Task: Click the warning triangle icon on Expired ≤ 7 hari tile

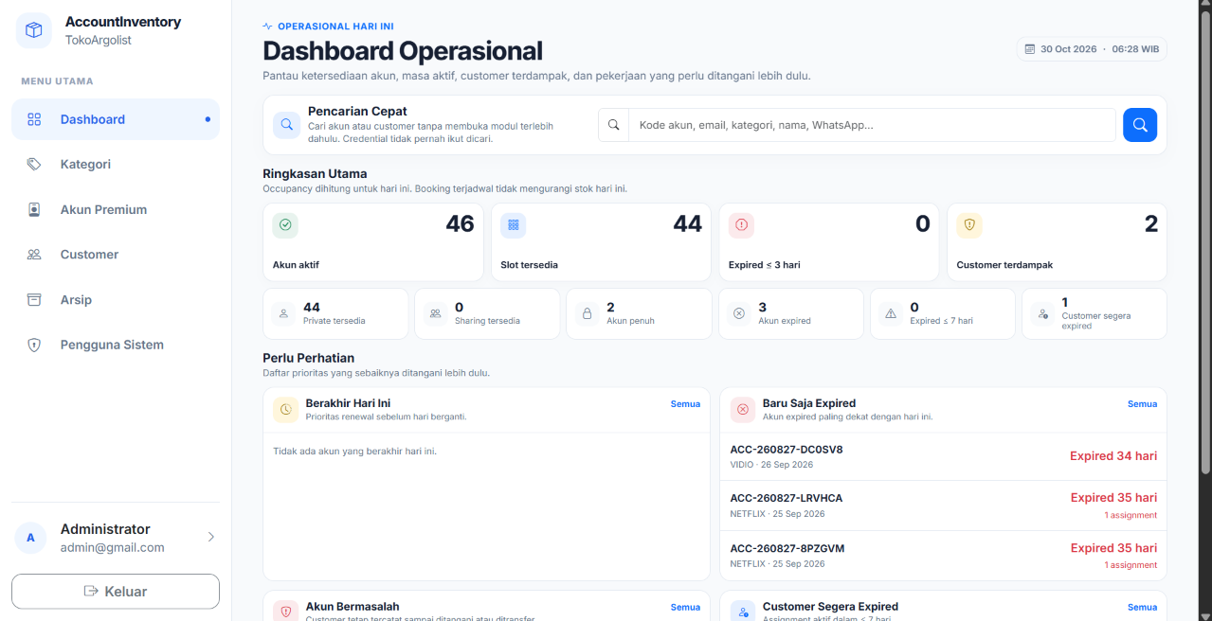Action: click(891, 313)
